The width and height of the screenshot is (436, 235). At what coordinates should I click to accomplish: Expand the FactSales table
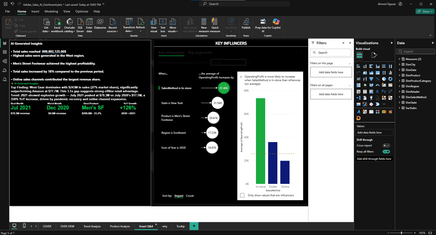coord(399,108)
